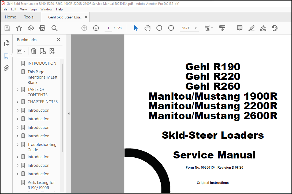Expand the Introduction bookmark right below CHAPTER NOTES

pos(17,110)
